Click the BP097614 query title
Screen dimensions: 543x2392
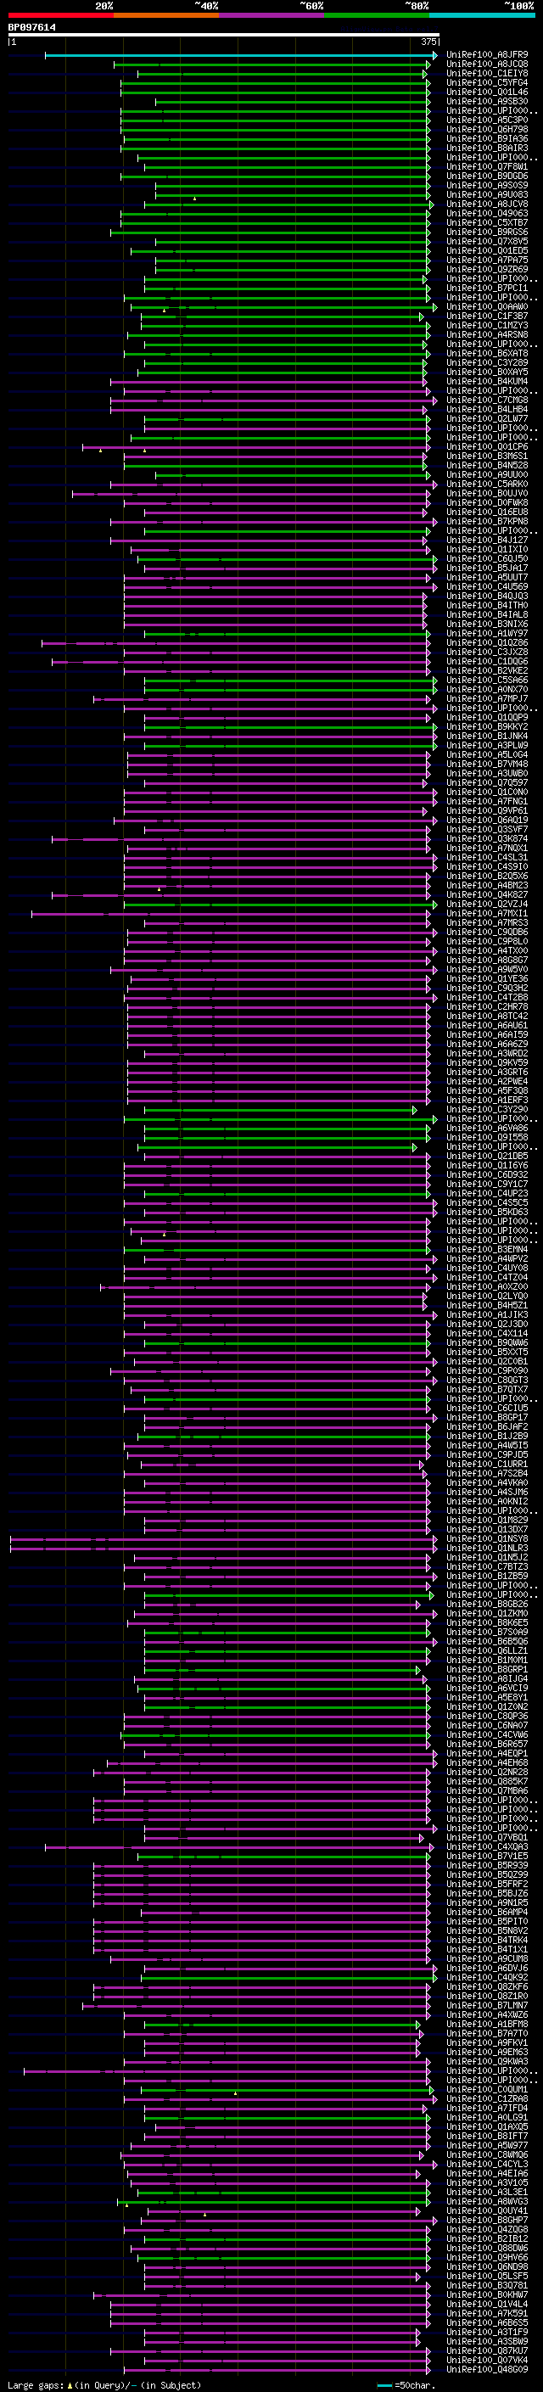pos(31,28)
